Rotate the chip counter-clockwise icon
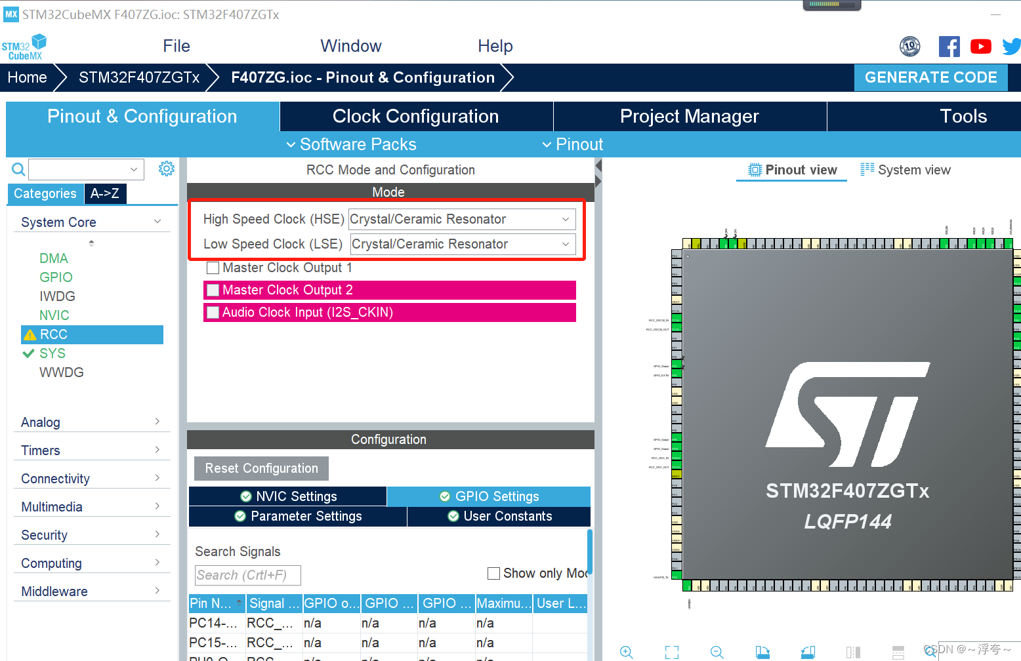 [x=808, y=652]
